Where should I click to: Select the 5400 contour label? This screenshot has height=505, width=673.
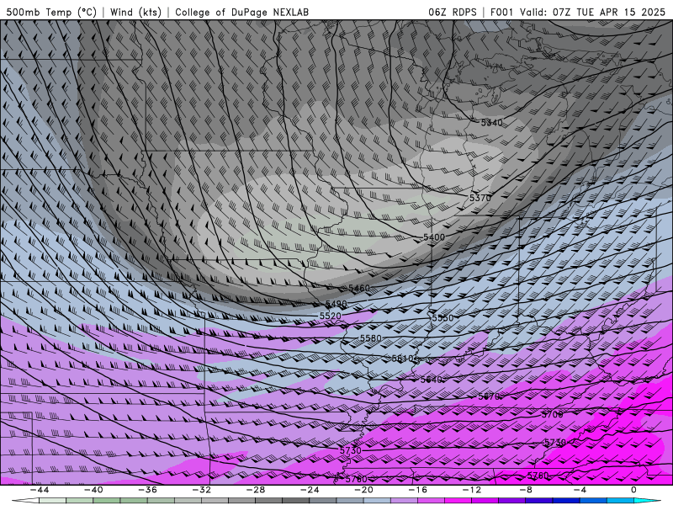(434, 237)
